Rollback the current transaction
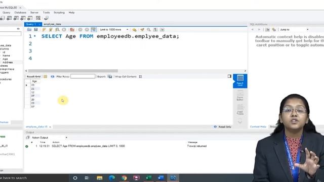Viewport: 324px width, 182px height. pos(87,30)
